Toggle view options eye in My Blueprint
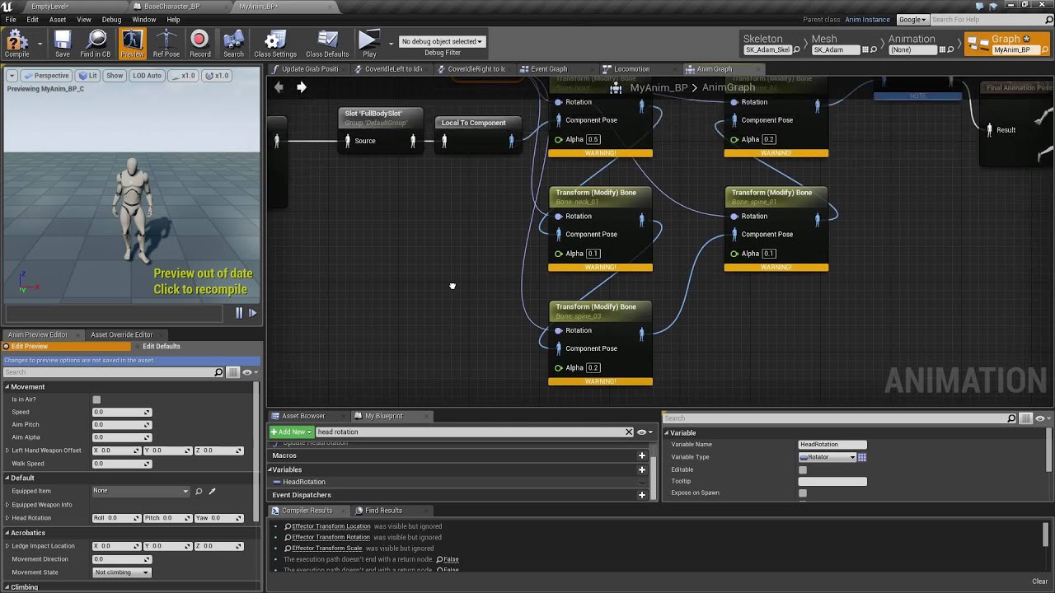Viewport: 1055px width, 593px height. (645, 432)
